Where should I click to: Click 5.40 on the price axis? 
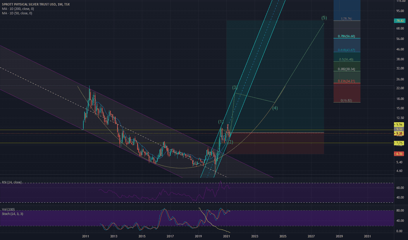pyautogui.click(x=400, y=162)
